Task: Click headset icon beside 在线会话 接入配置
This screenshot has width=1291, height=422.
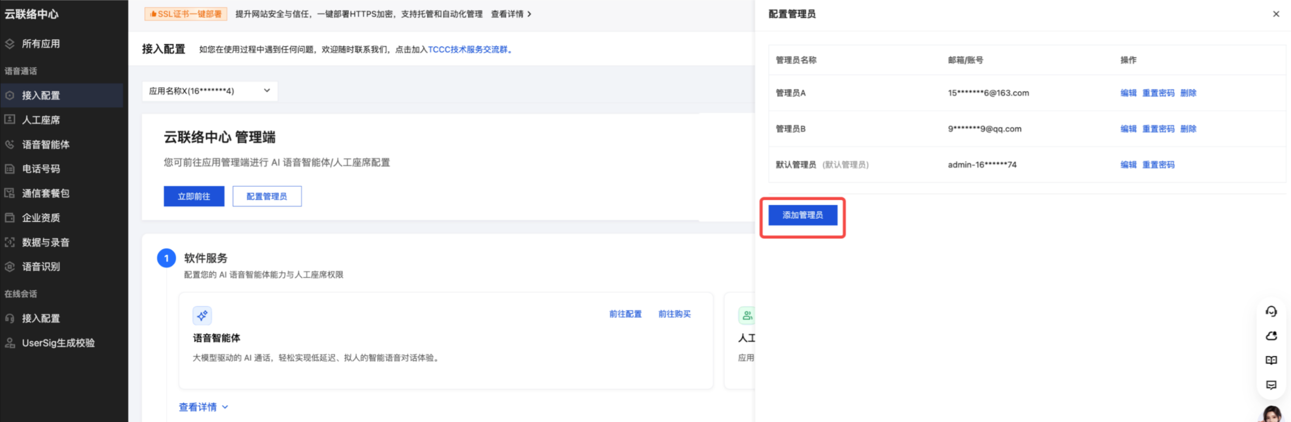Action: tap(9, 318)
